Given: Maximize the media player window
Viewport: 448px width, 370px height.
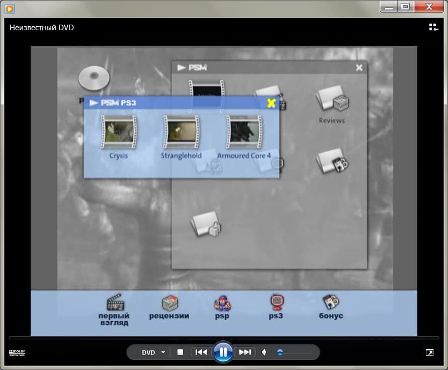Looking at the screenshot, I should [x=405, y=7].
